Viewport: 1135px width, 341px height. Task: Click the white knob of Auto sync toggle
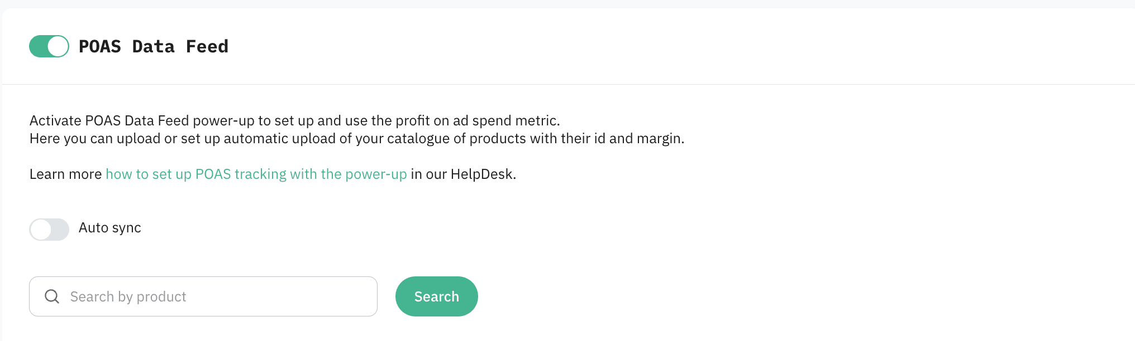click(x=41, y=229)
